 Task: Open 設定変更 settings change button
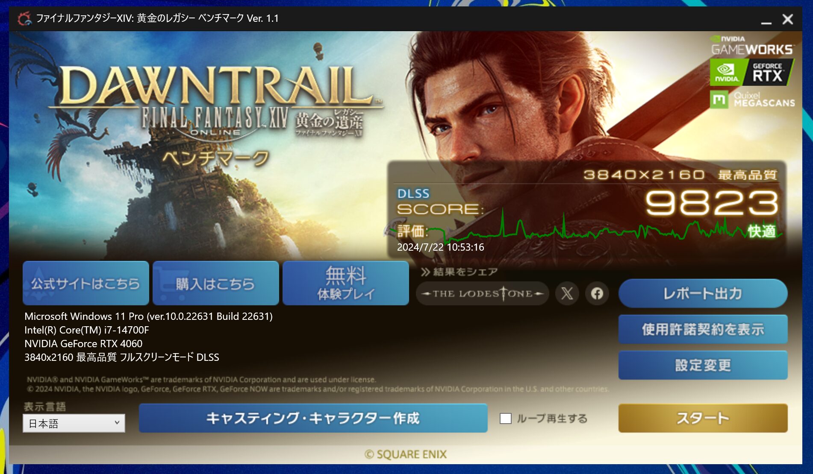click(703, 365)
